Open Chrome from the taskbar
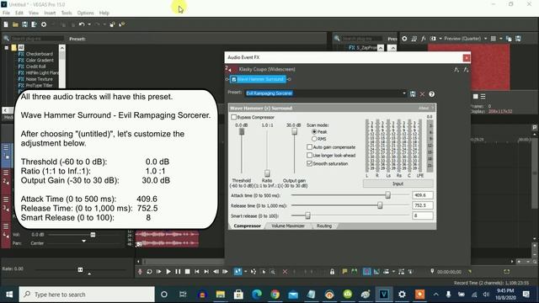This screenshot has height=303, width=539. coord(275,295)
